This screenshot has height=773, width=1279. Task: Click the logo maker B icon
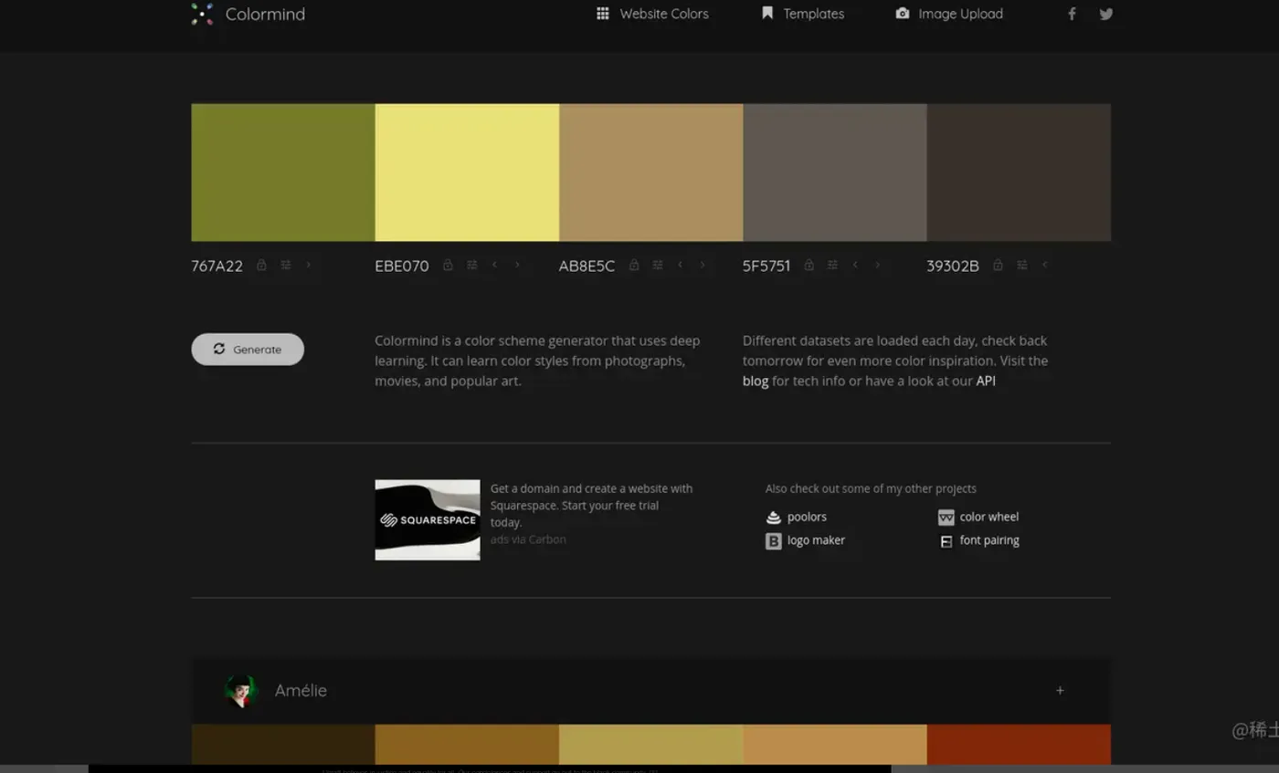pyautogui.click(x=774, y=541)
